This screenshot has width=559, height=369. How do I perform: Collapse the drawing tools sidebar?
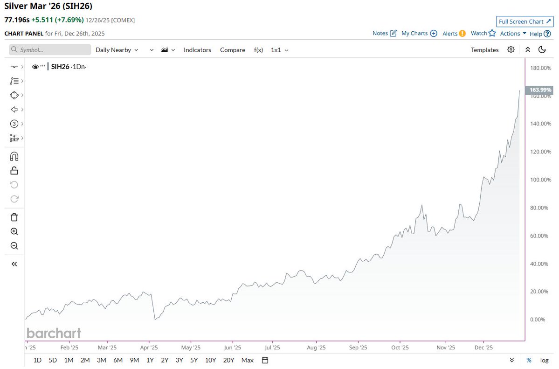14,264
